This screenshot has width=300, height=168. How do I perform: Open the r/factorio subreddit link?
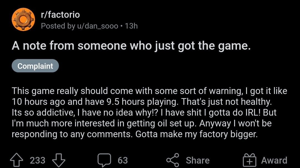click(60, 15)
